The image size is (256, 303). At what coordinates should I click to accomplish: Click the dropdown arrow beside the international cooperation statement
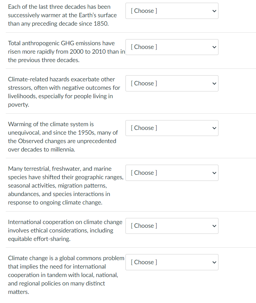214,226
